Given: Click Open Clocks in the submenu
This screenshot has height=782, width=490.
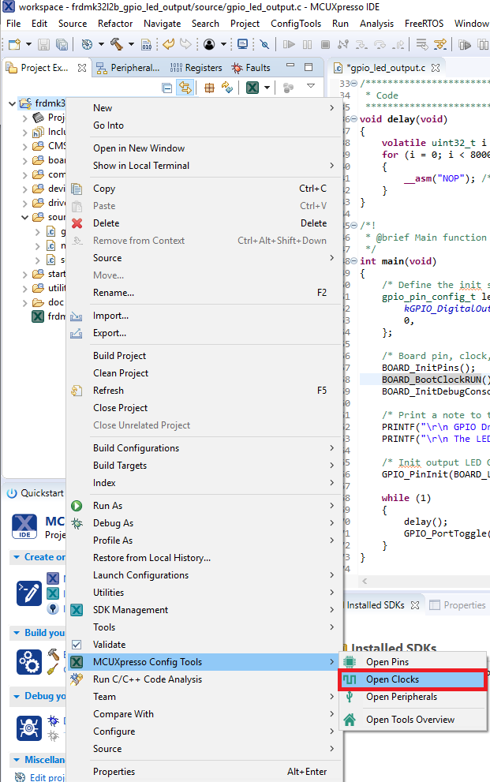Looking at the screenshot, I should click(x=392, y=679).
